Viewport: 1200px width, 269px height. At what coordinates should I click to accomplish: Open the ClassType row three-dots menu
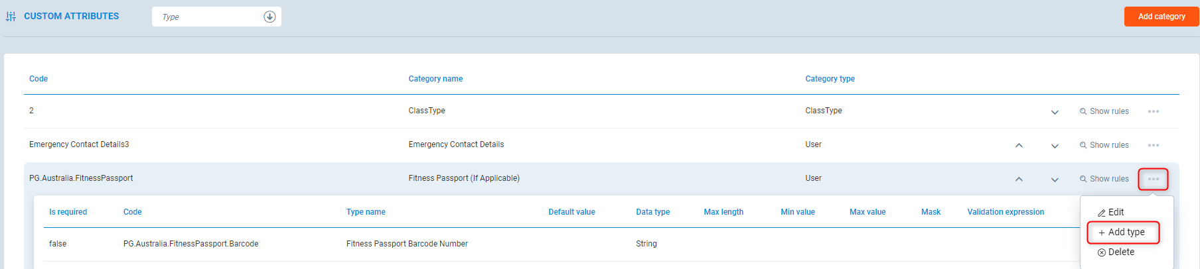click(x=1154, y=111)
